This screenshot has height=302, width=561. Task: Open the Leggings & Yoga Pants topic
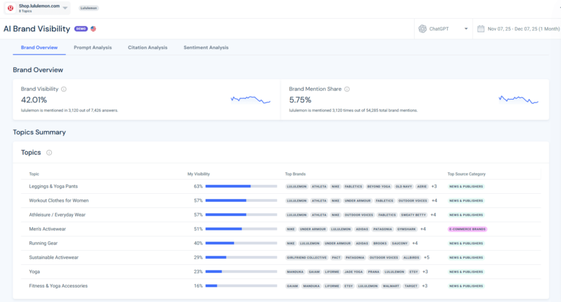pyautogui.click(x=53, y=187)
